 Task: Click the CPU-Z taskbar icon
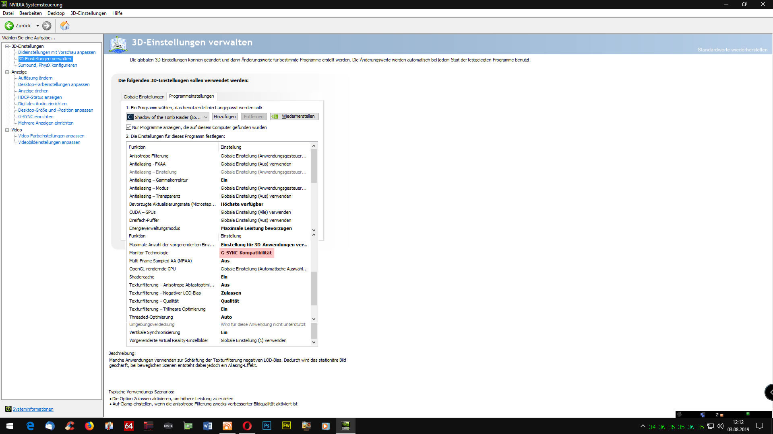(x=168, y=426)
